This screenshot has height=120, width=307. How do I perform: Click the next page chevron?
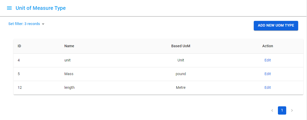tap(292, 110)
